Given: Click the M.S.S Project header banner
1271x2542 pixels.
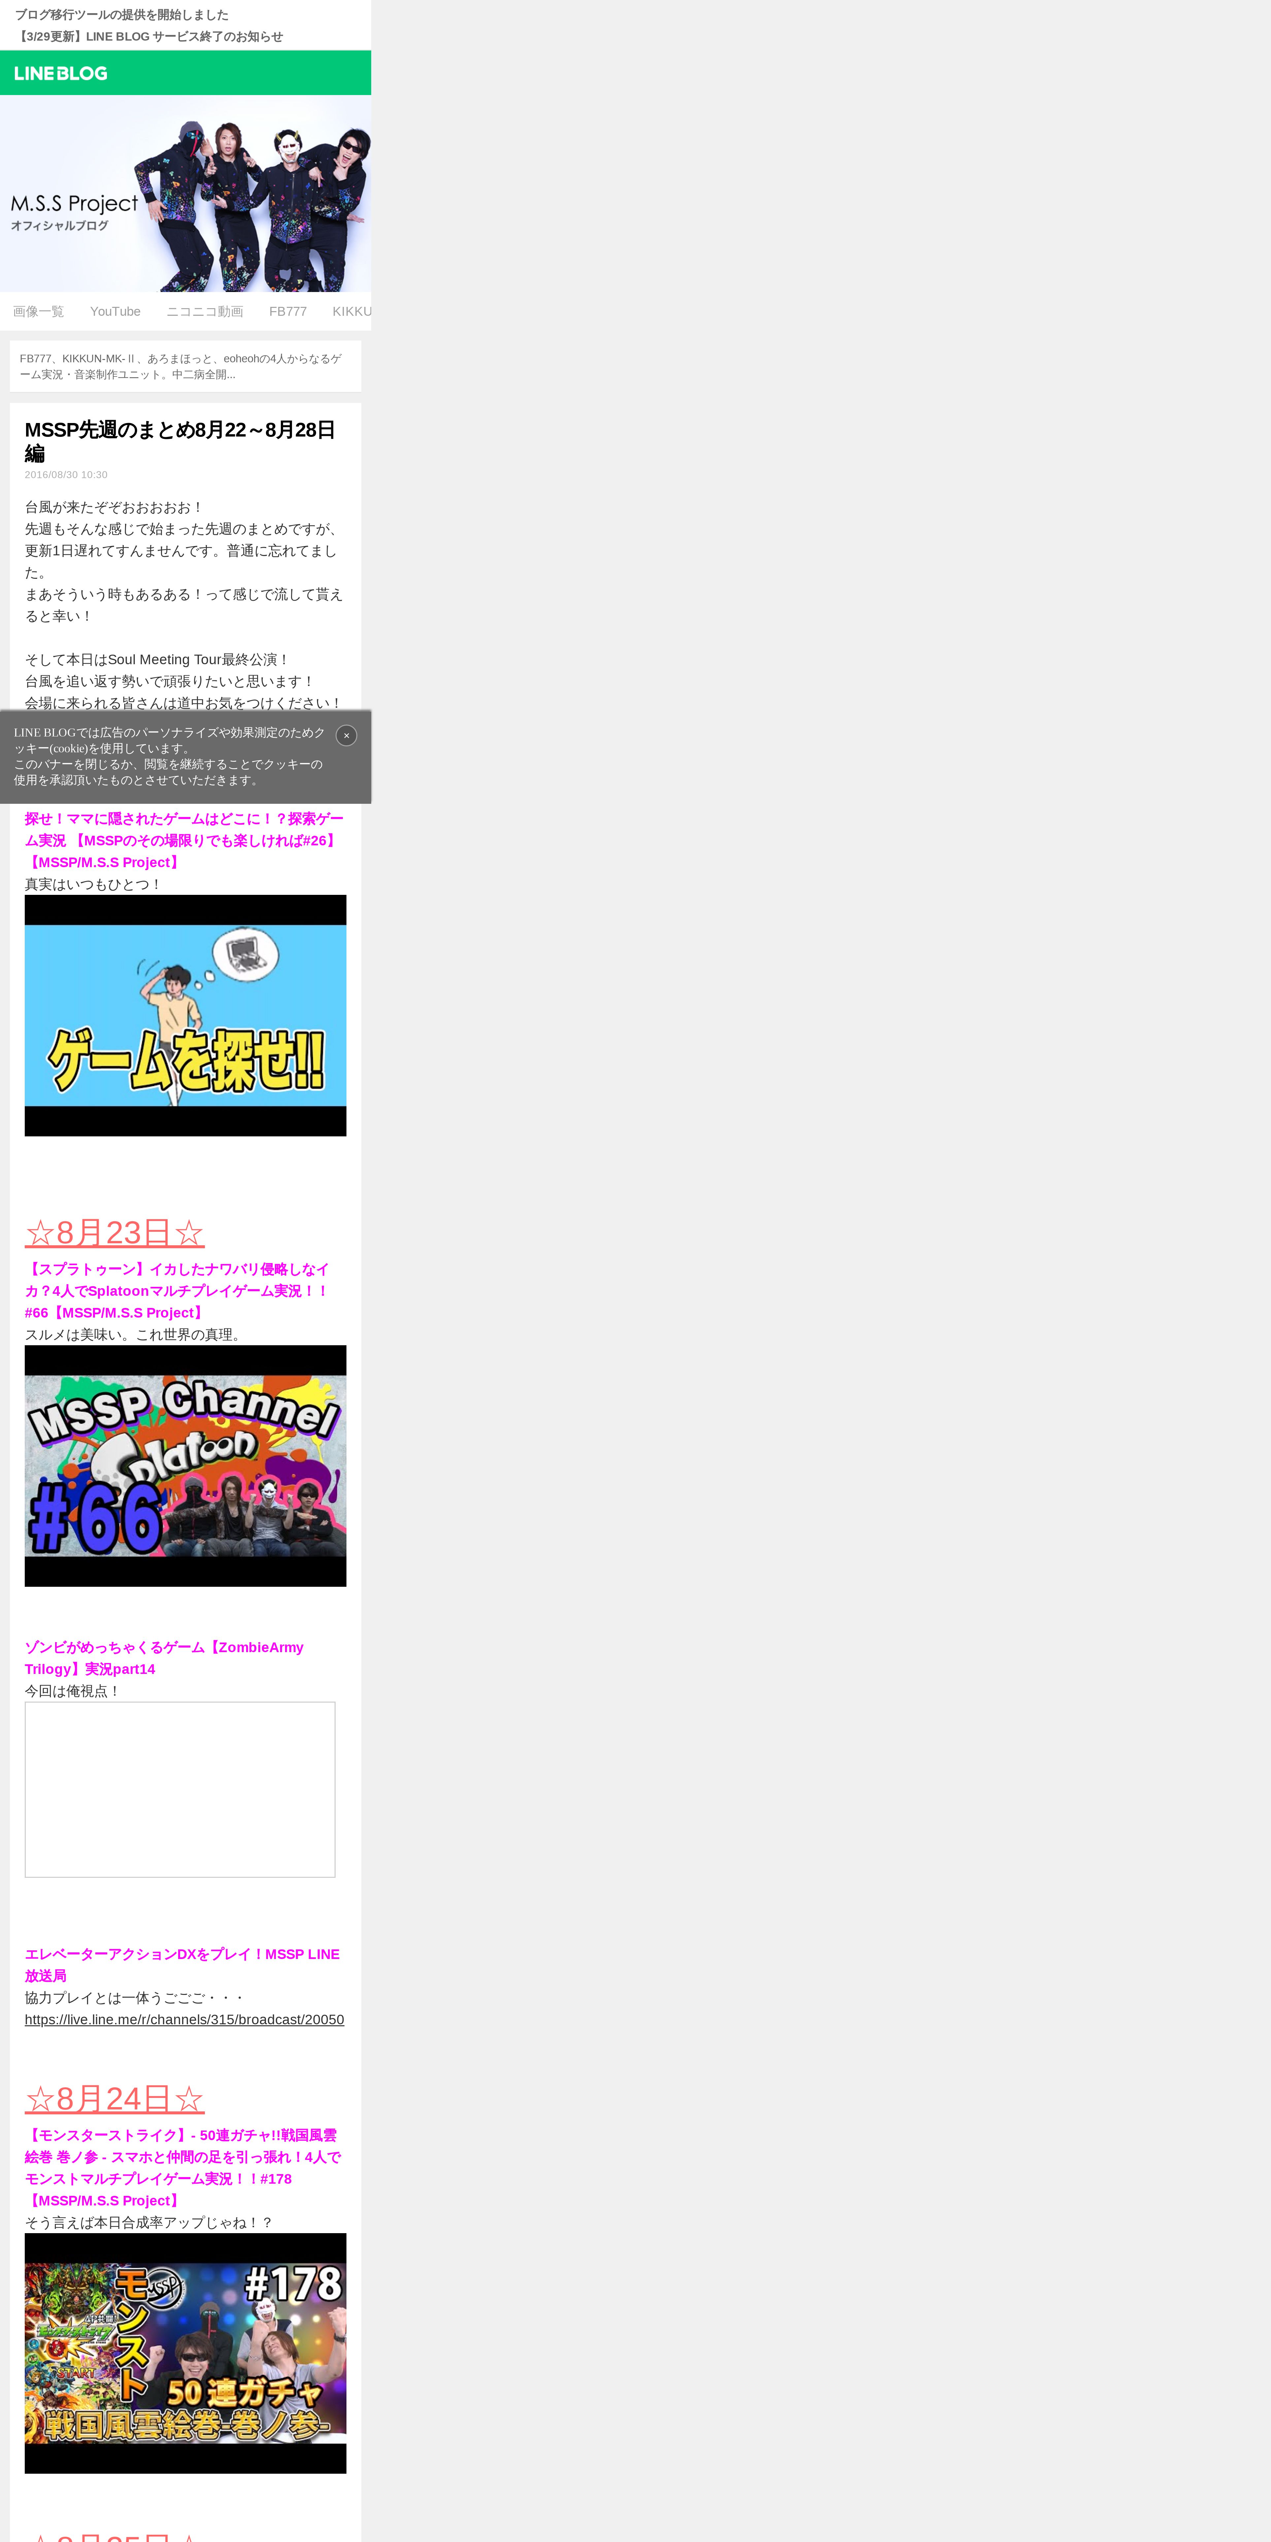Looking at the screenshot, I should [x=185, y=193].
